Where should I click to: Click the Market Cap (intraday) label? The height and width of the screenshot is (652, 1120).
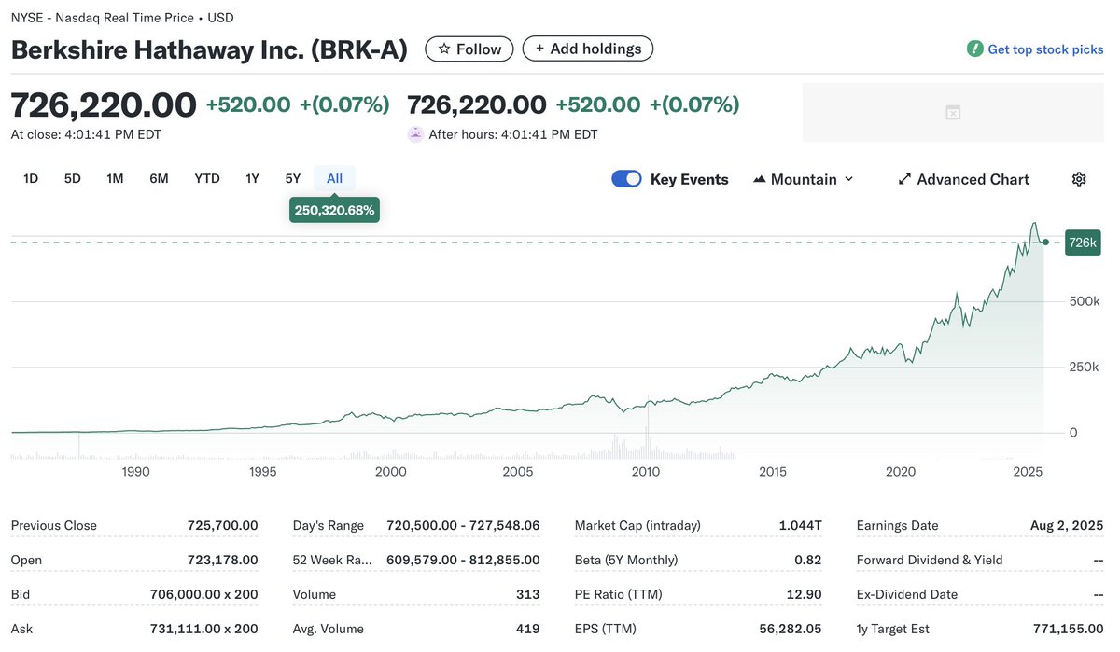(x=637, y=525)
